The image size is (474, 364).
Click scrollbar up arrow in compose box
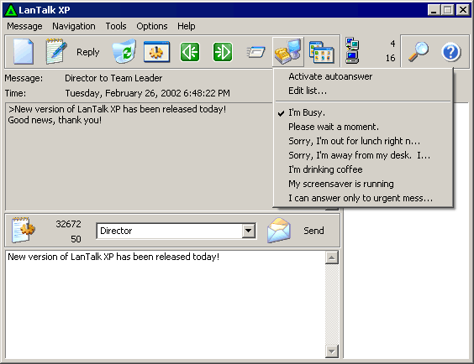point(332,257)
